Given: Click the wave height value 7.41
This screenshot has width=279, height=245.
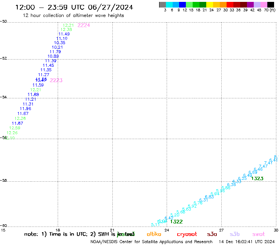Looking at the screenshot, I should tap(268, 163).
